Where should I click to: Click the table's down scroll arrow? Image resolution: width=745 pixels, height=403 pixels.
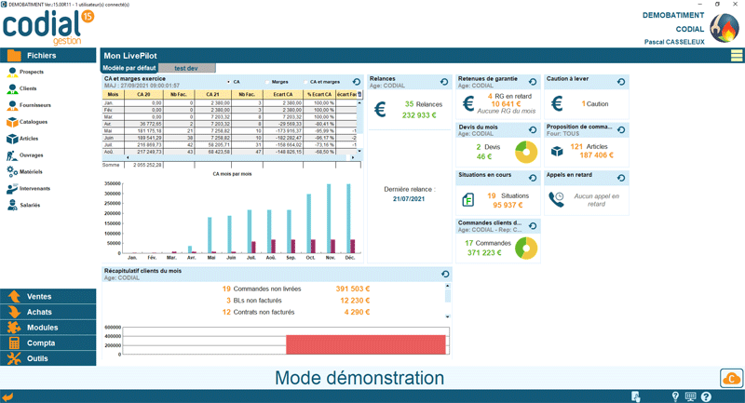359,152
